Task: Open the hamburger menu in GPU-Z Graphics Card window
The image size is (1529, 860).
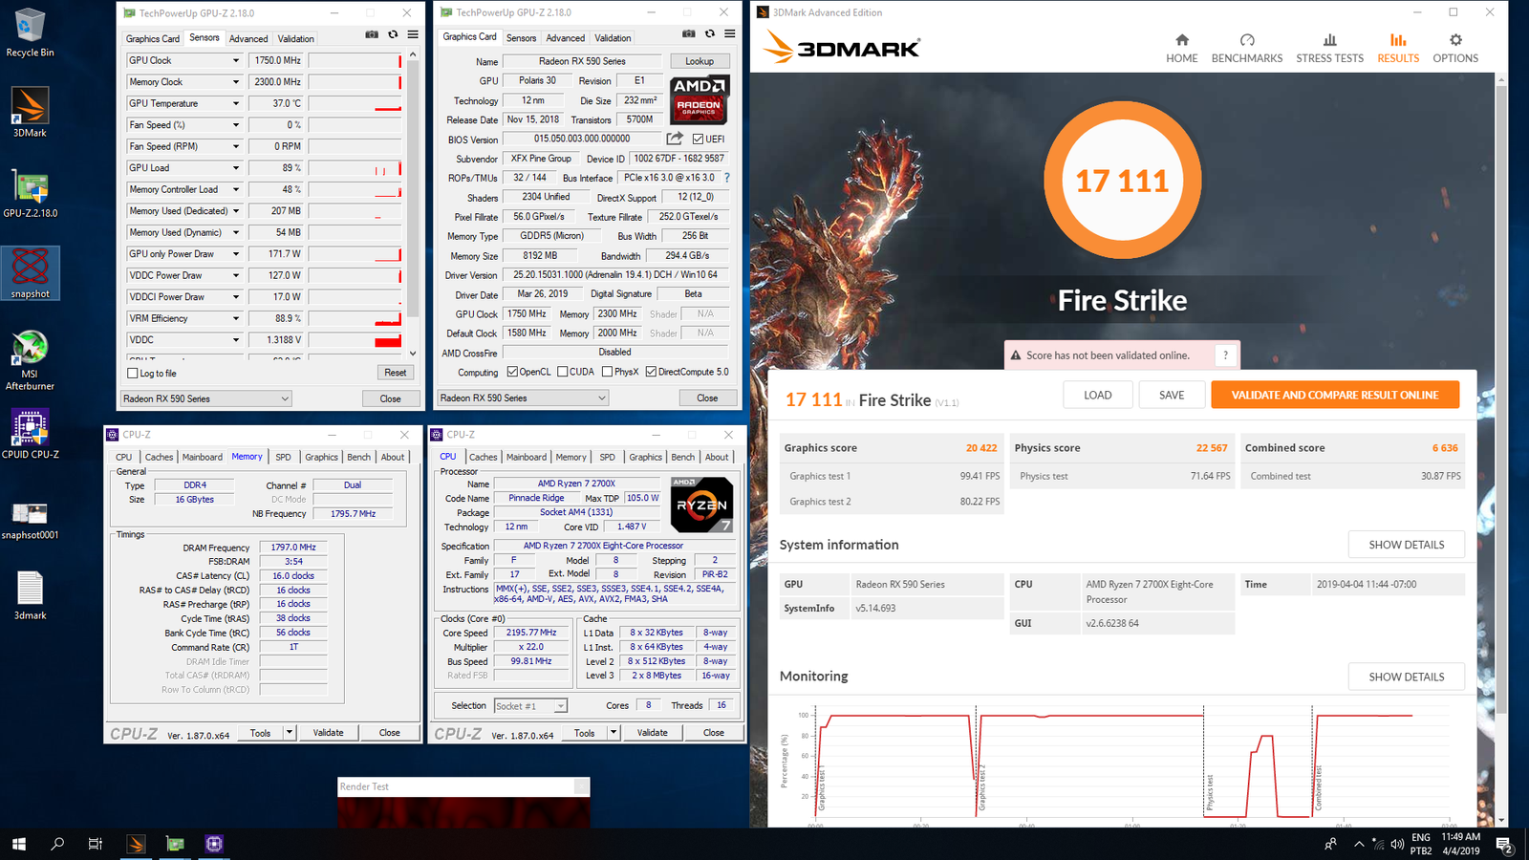Action: coord(729,33)
